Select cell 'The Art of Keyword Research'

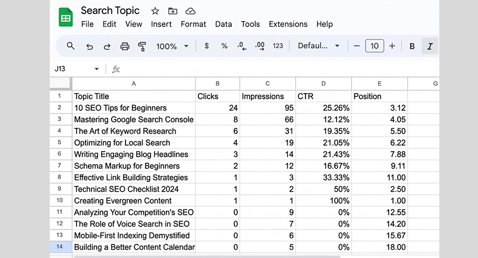[x=134, y=131]
